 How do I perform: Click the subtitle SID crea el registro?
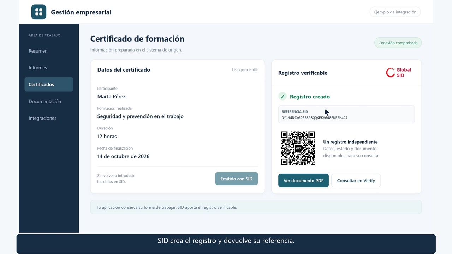pos(226,241)
